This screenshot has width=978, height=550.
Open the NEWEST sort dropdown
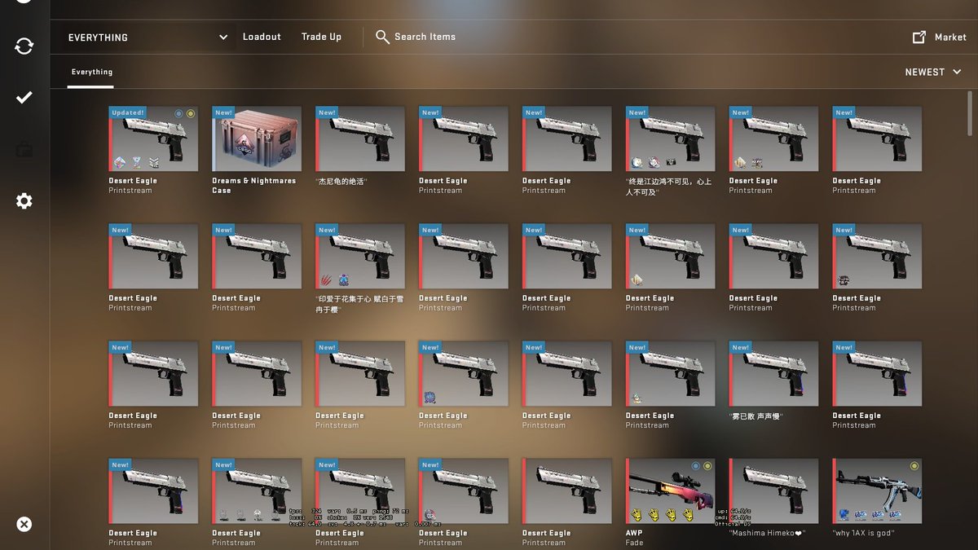coord(933,72)
